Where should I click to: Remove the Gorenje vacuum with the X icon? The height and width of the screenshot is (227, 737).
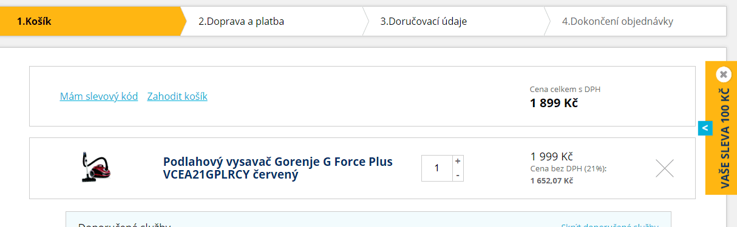(665, 168)
